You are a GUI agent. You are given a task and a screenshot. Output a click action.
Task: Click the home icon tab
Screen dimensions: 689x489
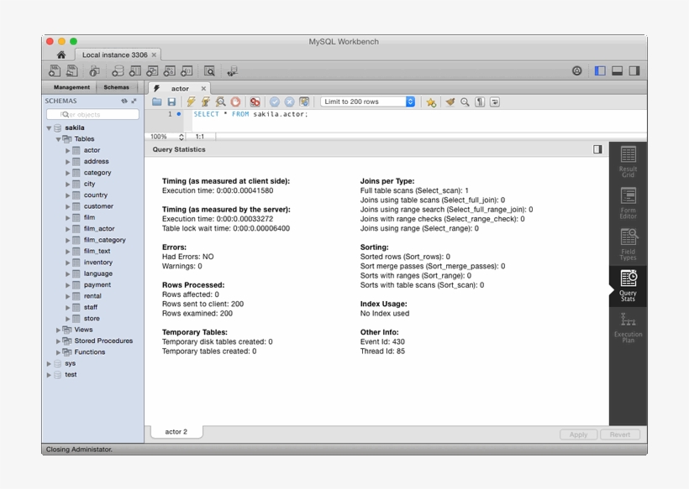61,55
